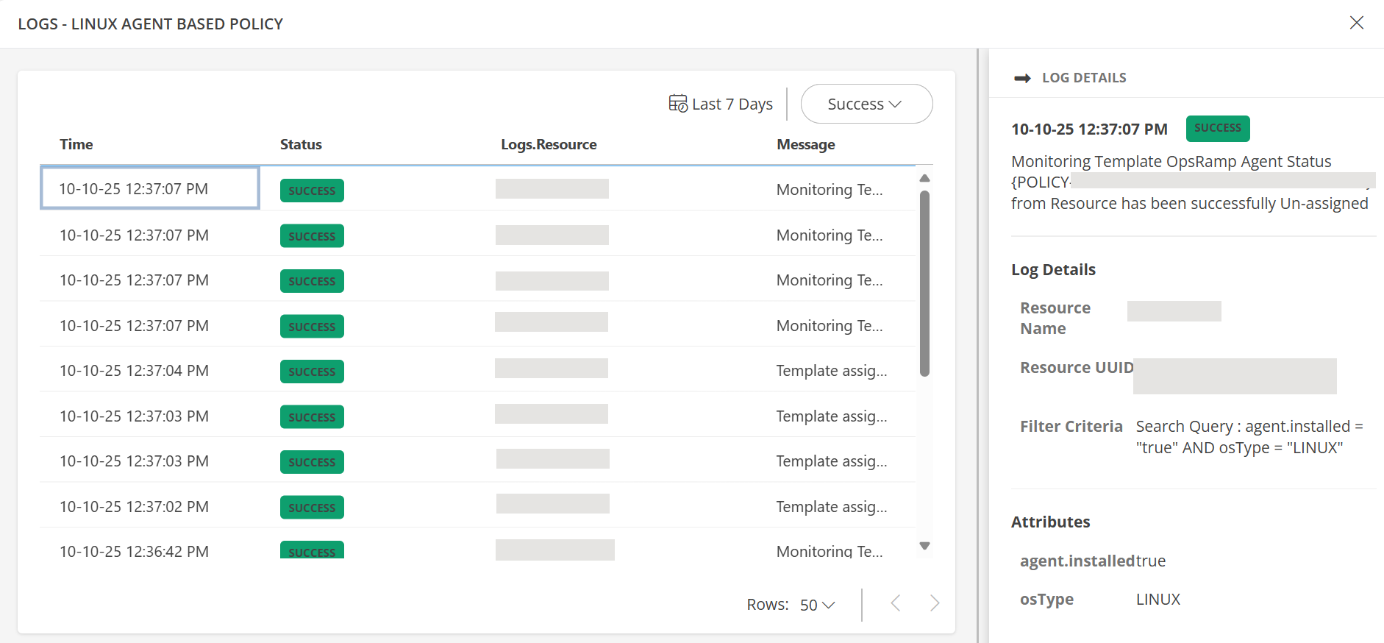Sort logs by the Time column header
1384x643 pixels.
76,144
